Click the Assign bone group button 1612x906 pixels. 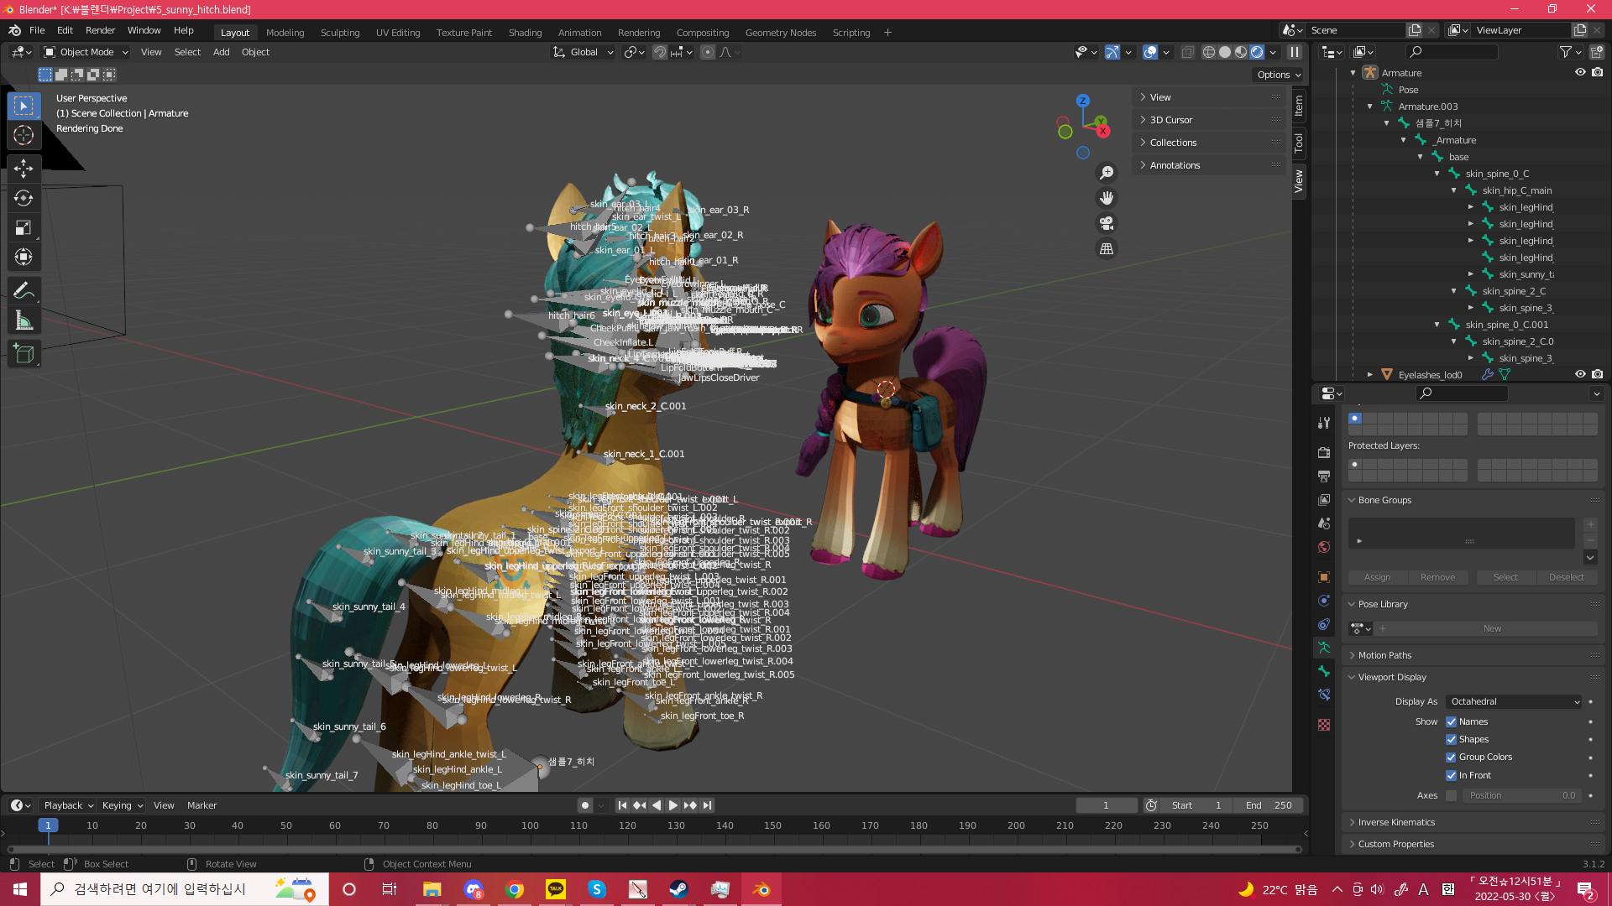pyautogui.click(x=1377, y=577)
